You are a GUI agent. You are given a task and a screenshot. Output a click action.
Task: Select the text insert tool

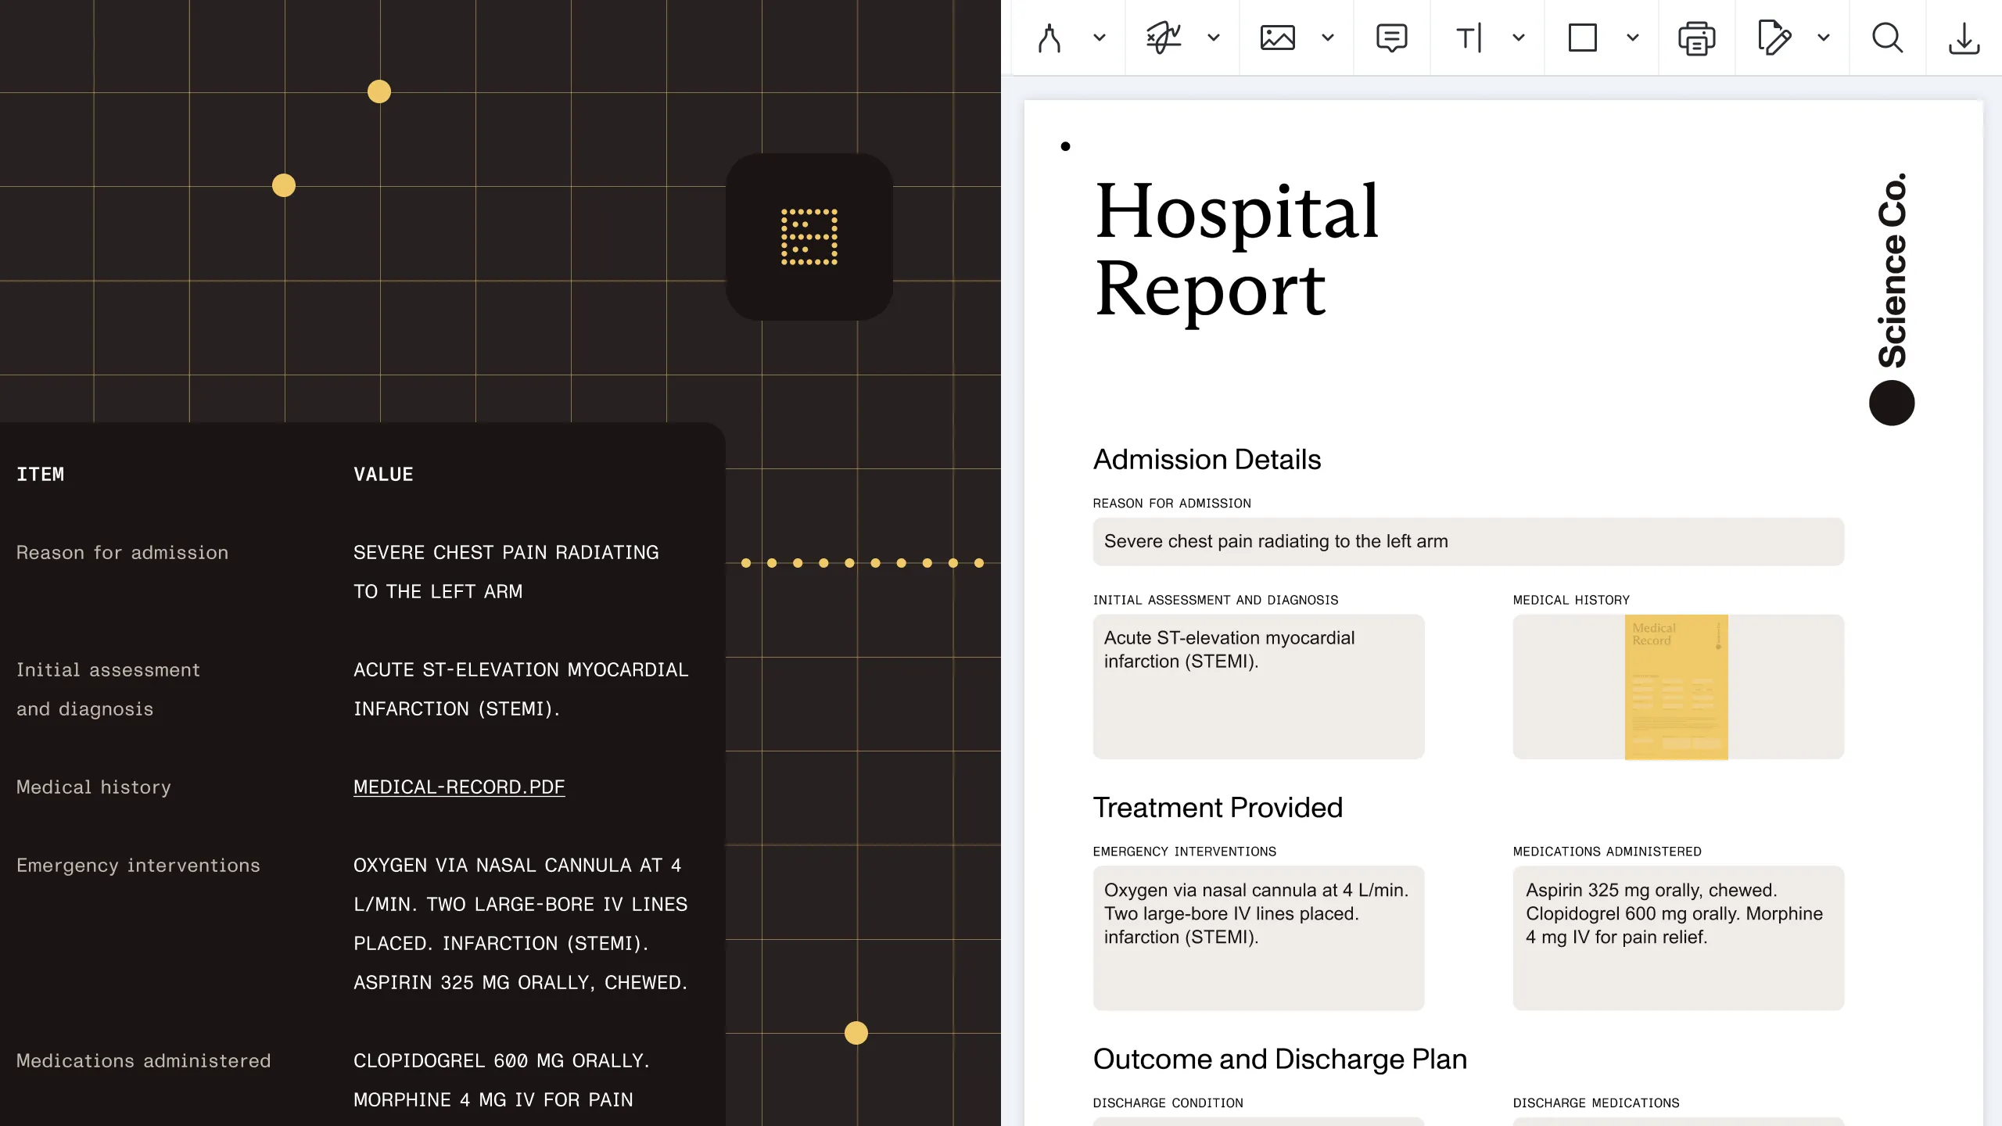coord(1469,38)
